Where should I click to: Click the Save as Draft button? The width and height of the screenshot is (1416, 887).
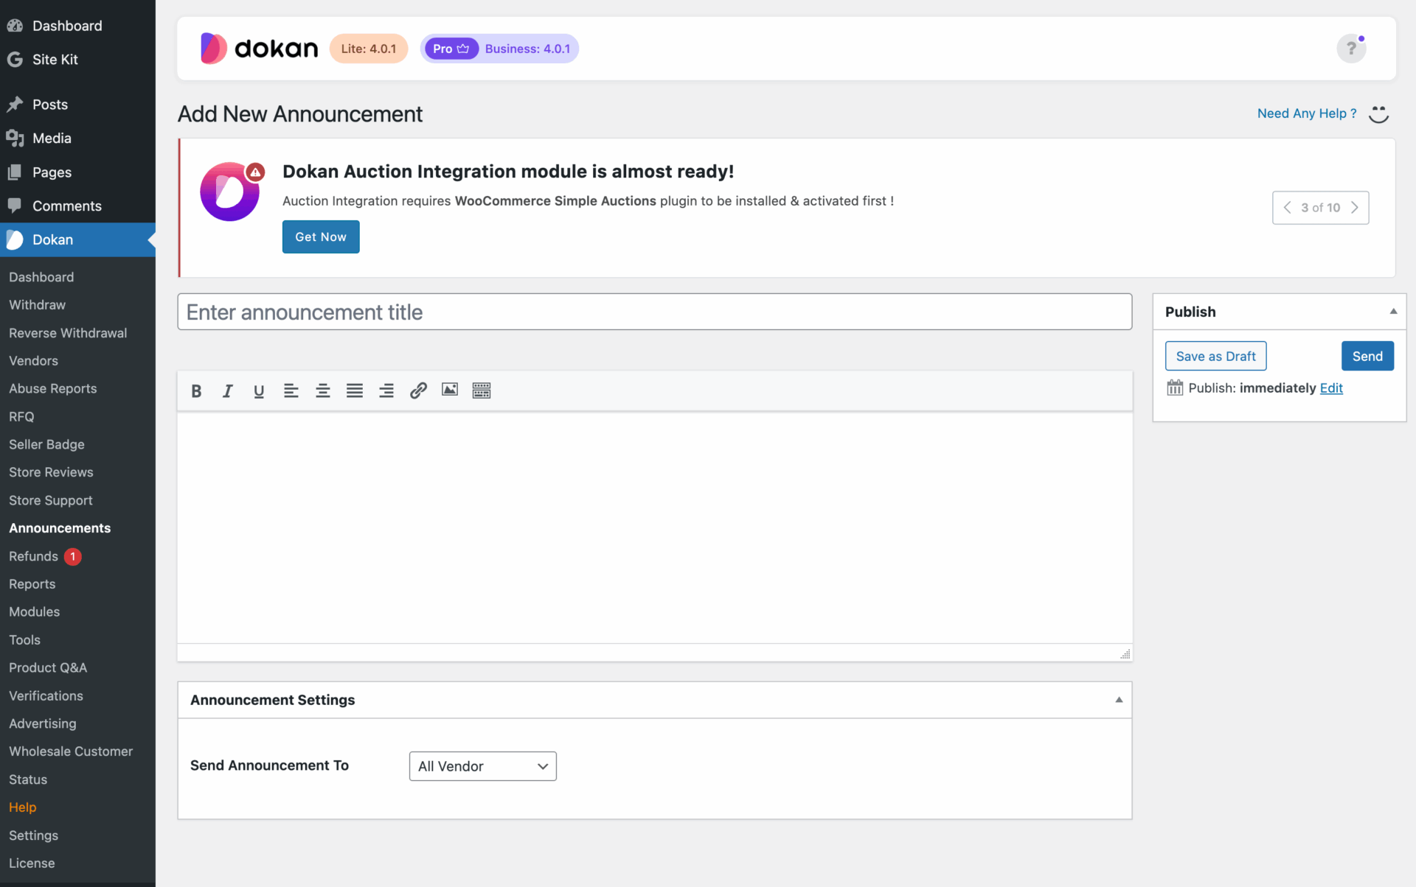tap(1215, 356)
